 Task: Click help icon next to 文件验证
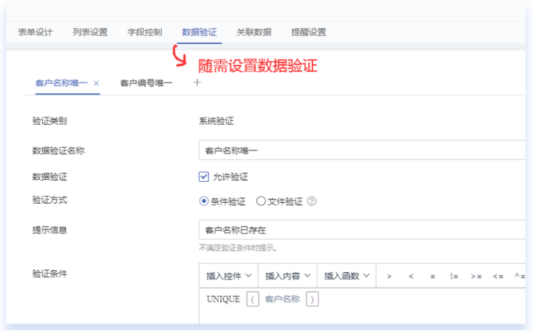[x=312, y=202]
